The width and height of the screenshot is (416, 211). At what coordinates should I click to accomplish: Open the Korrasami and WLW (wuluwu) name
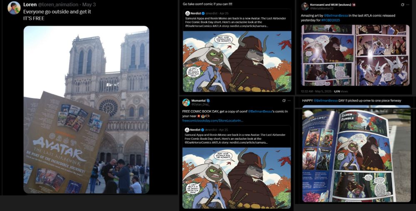coord(330,5)
